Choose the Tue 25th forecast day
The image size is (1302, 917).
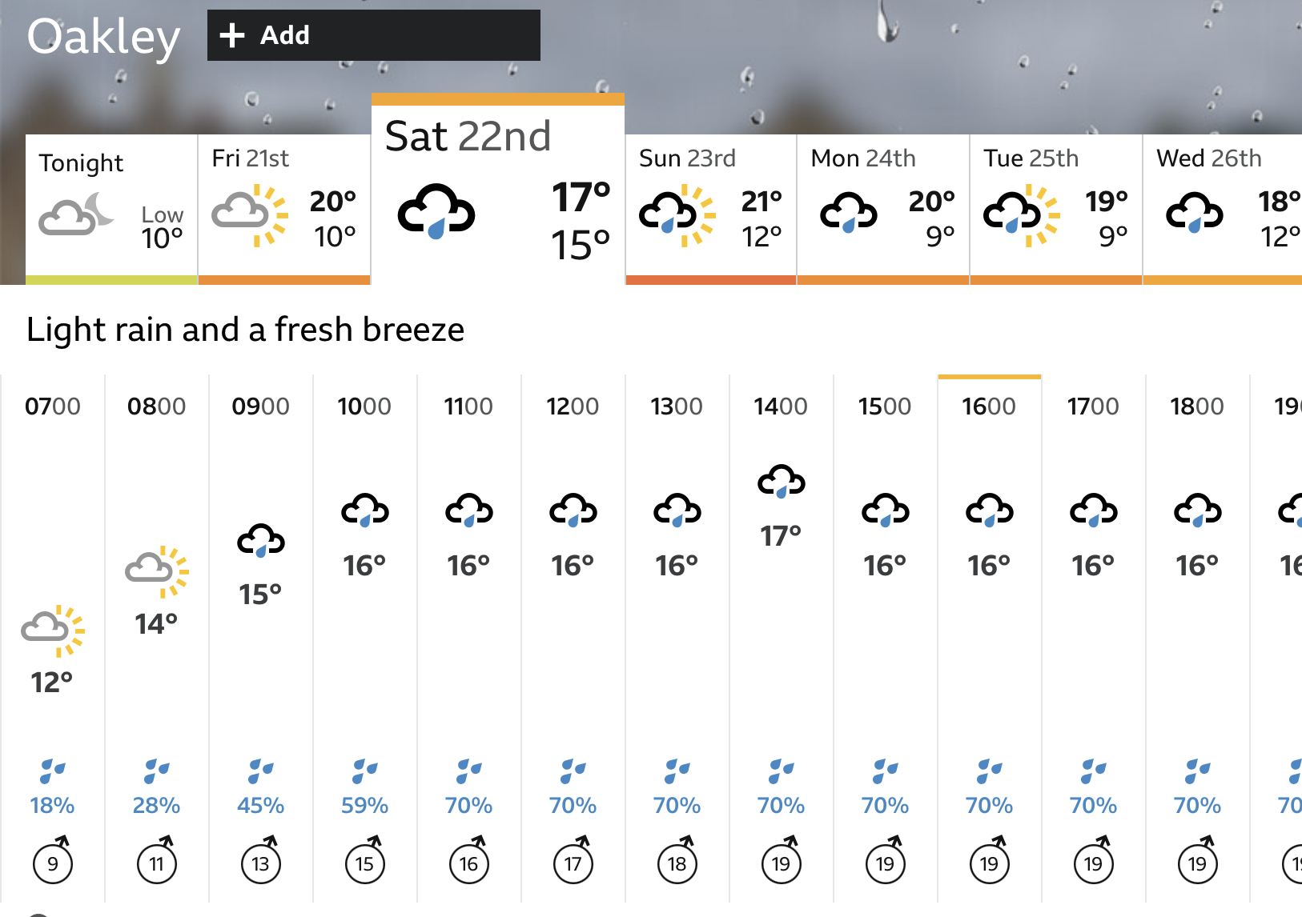(x=1056, y=210)
